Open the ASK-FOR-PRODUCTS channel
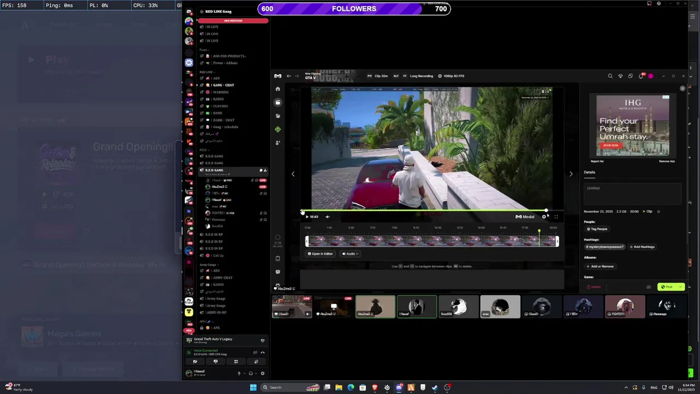The width and height of the screenshot is (700, 394). click(233, 56)
